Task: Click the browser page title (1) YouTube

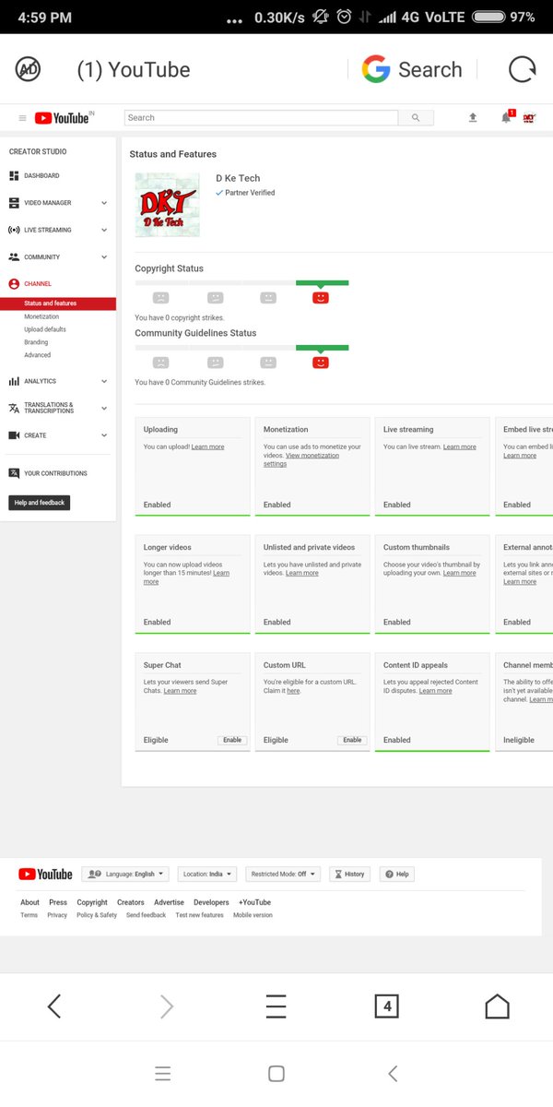Action: point(134,69)
